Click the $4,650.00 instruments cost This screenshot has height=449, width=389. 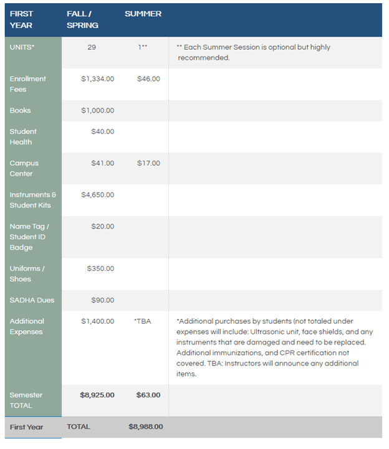tap(97, 195)
